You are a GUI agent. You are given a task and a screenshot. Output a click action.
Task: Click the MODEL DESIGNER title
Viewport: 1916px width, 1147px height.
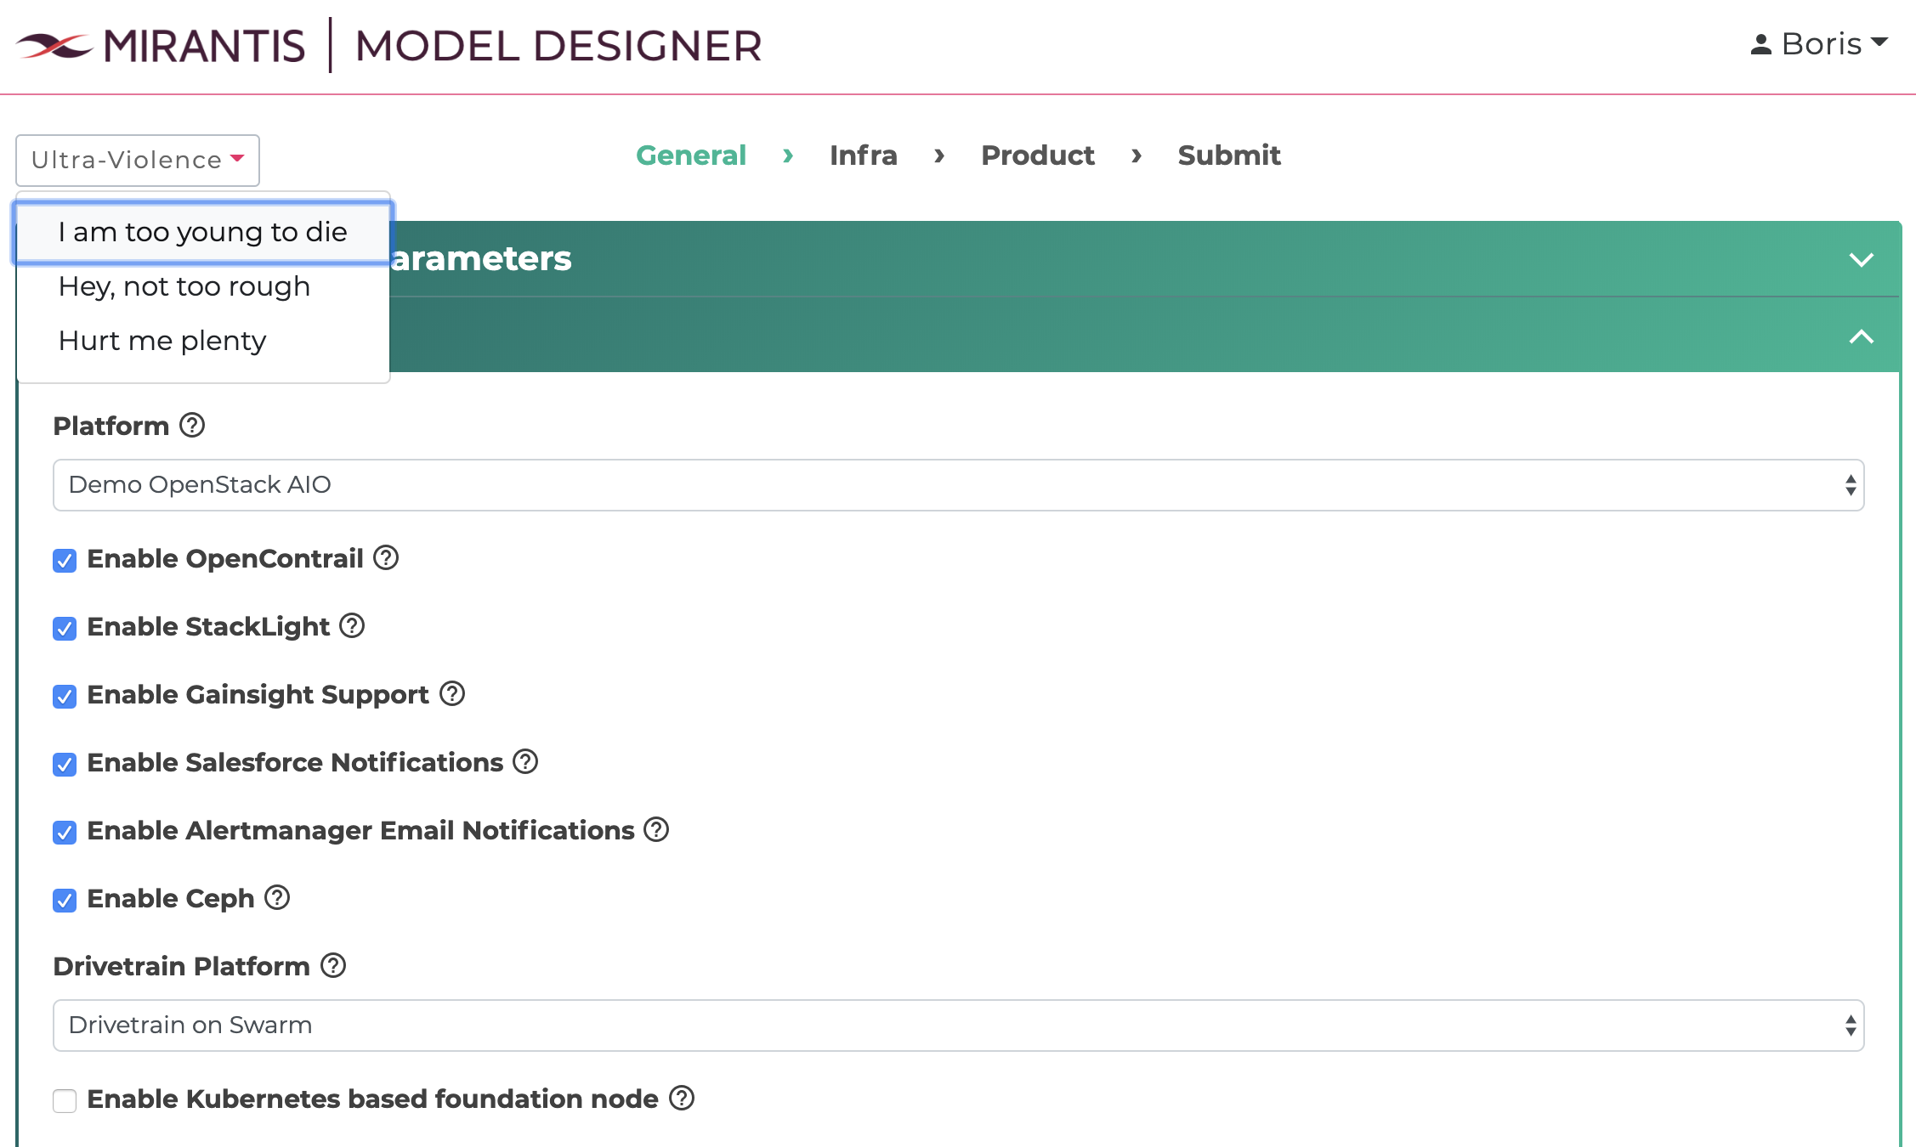click(558, 46)
